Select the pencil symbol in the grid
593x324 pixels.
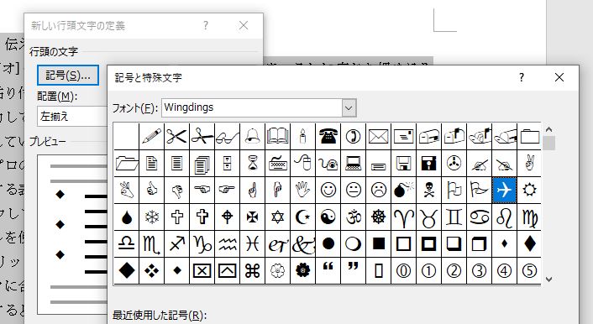152,136
